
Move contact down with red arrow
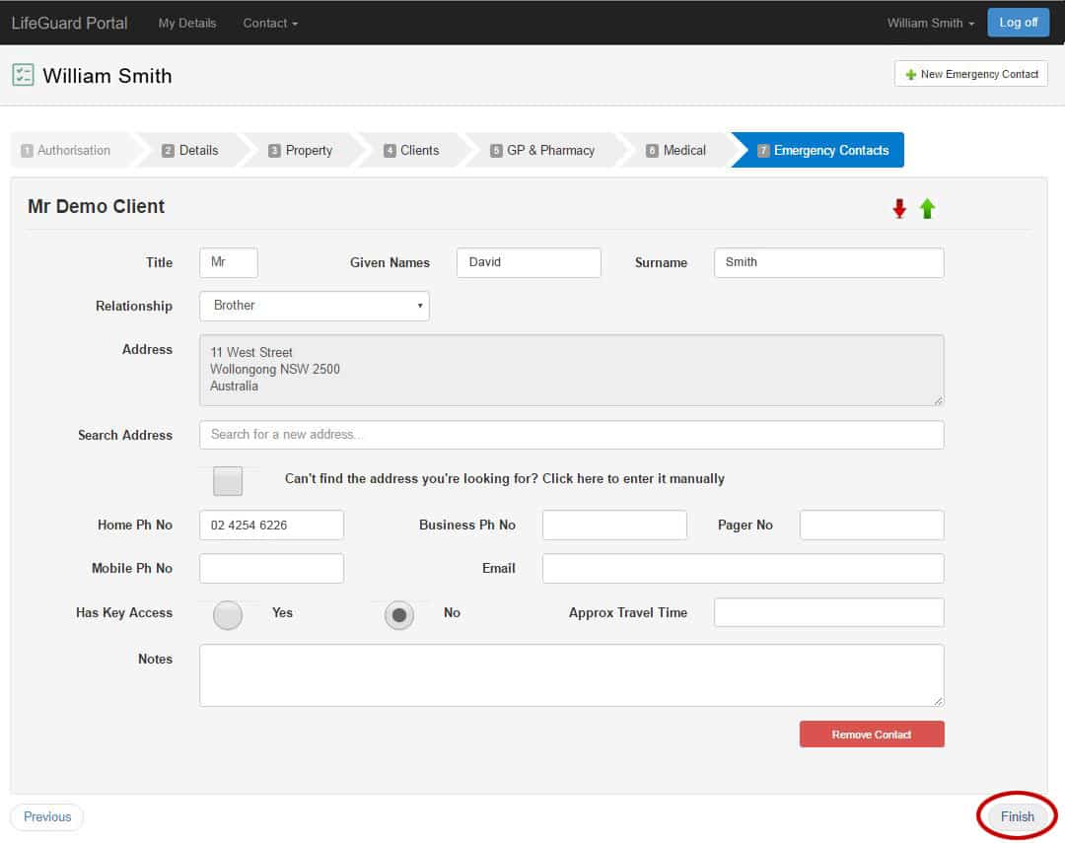point(899,209)
